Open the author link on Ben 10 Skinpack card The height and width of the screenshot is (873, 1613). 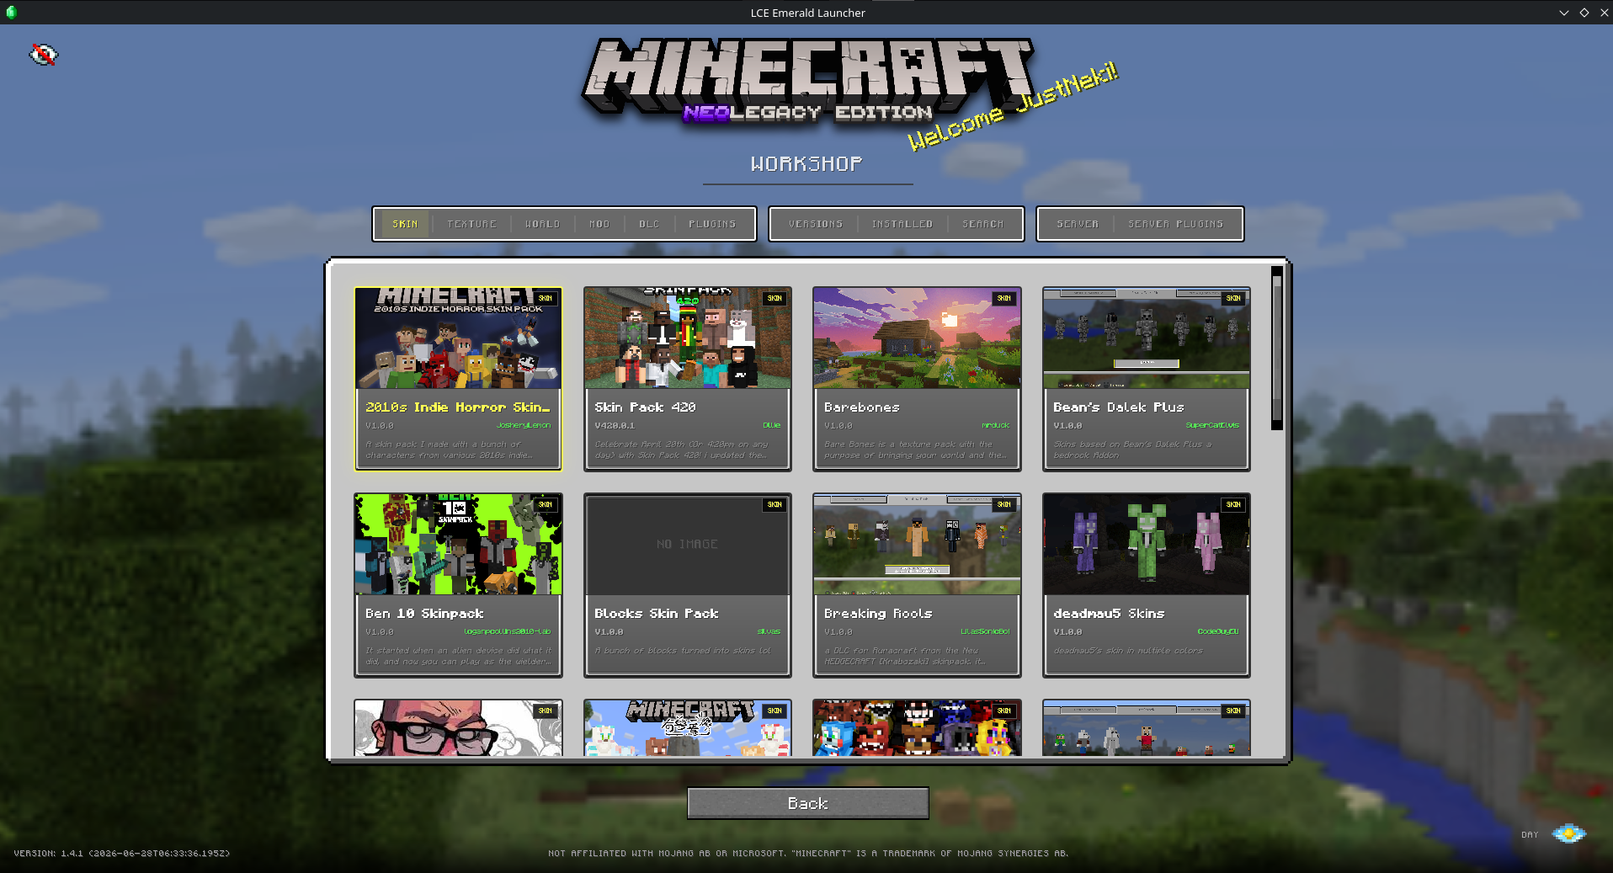(x=508, y=631)
